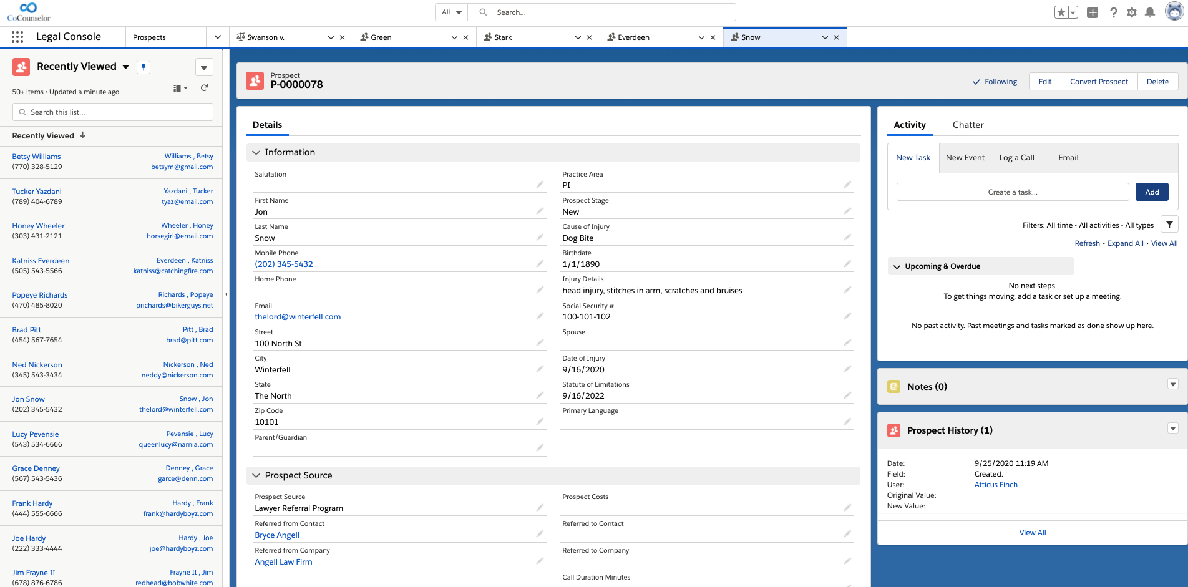Open the search scope All dropdown

452,12
